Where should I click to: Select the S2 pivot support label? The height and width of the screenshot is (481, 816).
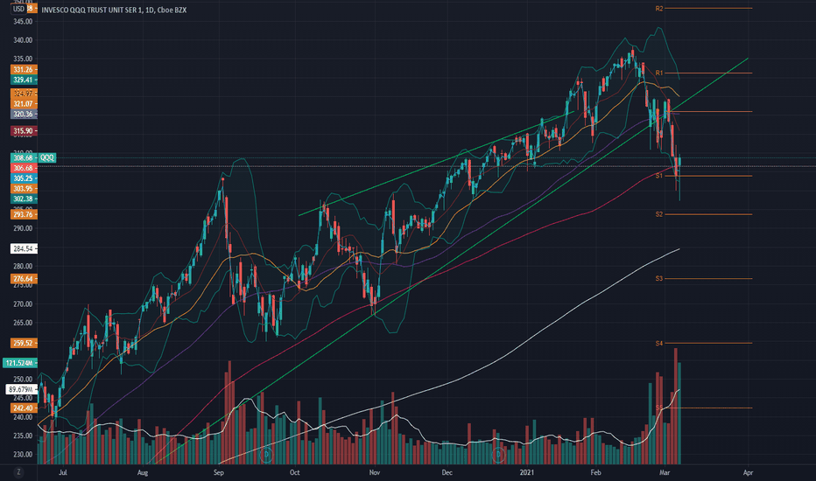point(658,215)
